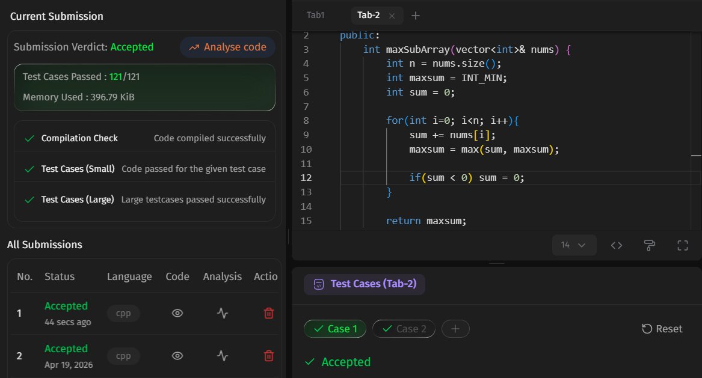View code of submission 1 eye icon
This screenshot has height=378, width=702.
point(177,313)
